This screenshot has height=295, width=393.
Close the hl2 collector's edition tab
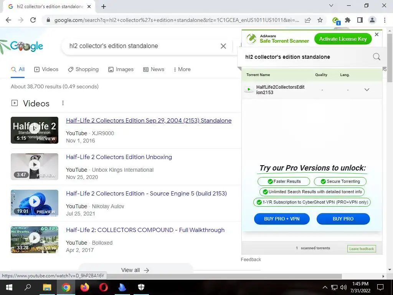point(89,7)
